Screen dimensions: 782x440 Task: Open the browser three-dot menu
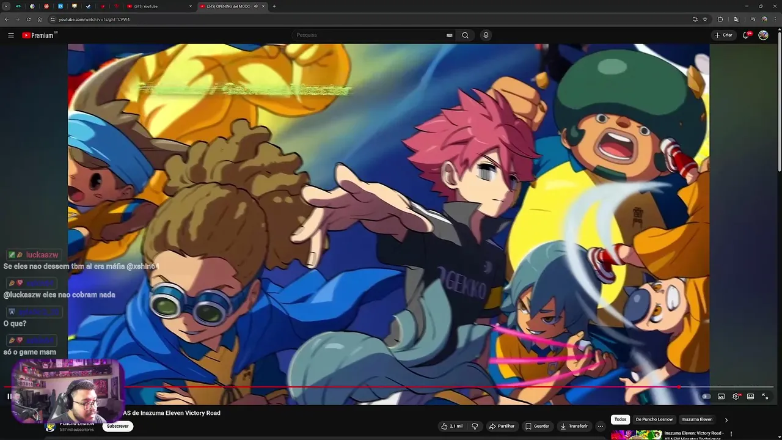(776, 20)
